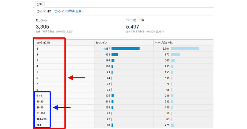Click pageviews value 873

[x=167, y=55]
